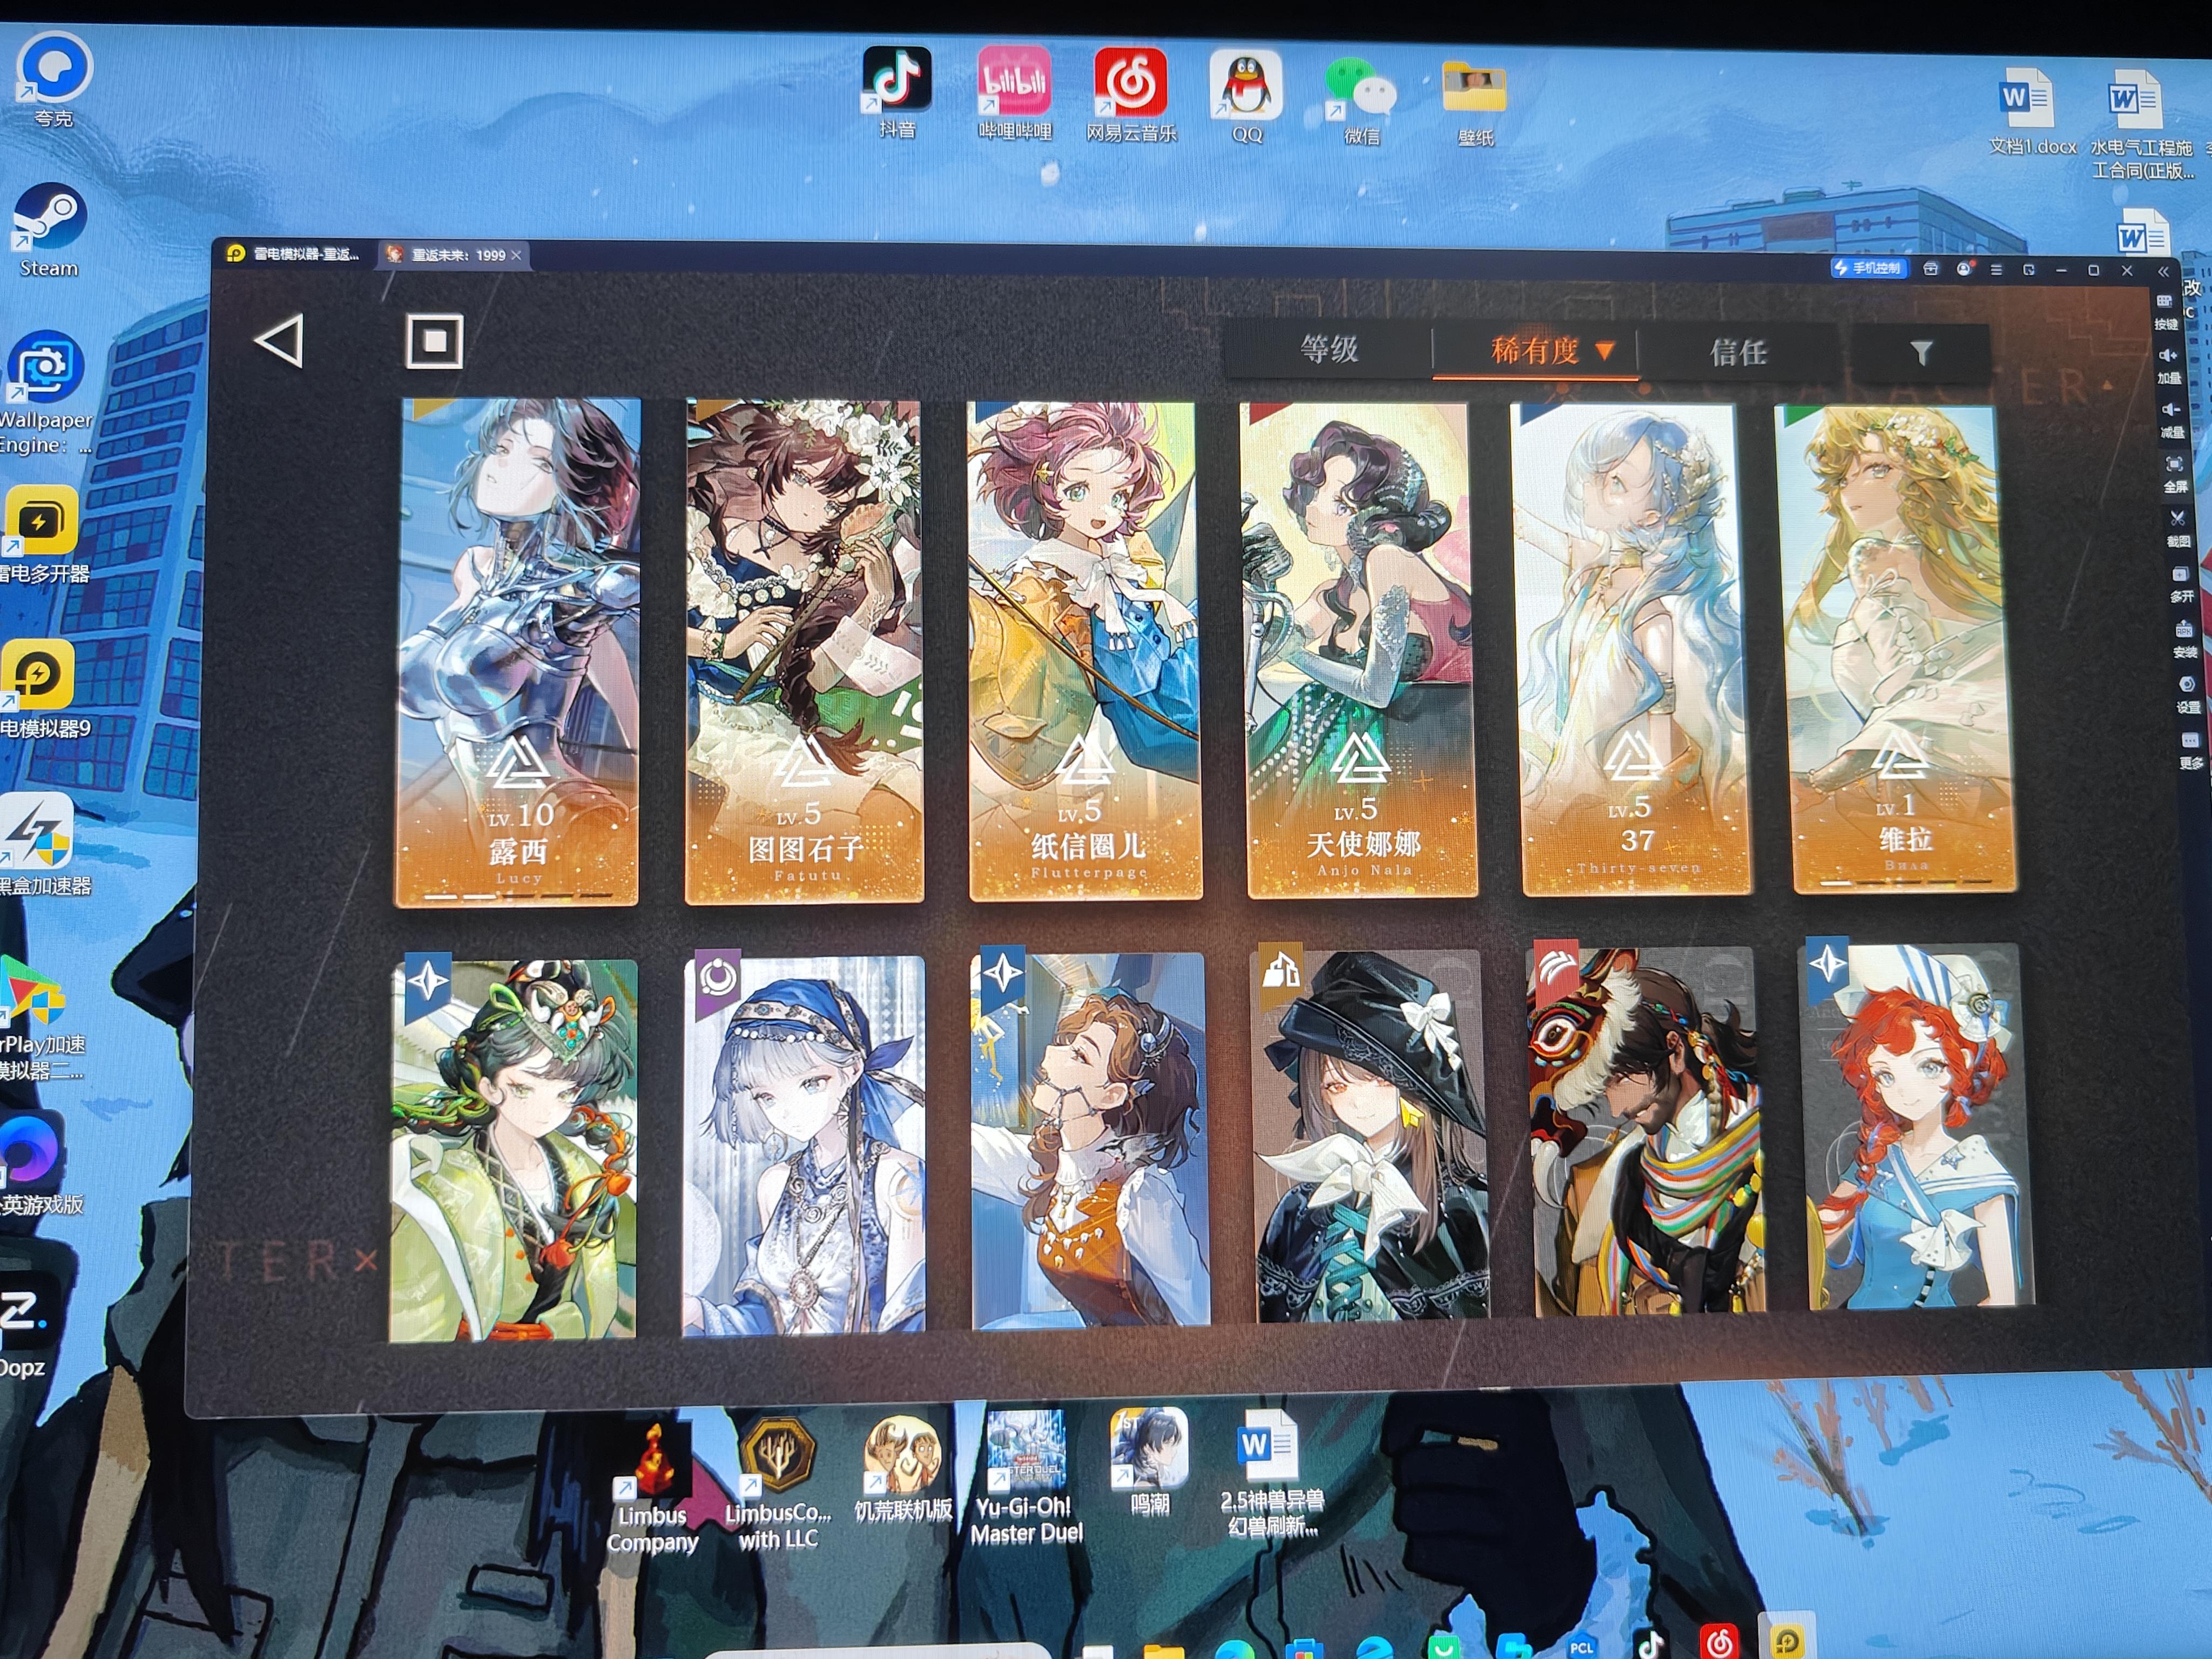
Task: Pick the blue-headscarf character card in second row
Action: coord(804,1145)
